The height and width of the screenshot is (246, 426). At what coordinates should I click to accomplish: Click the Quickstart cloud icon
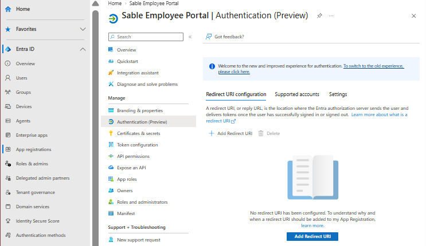click(111, 61)
